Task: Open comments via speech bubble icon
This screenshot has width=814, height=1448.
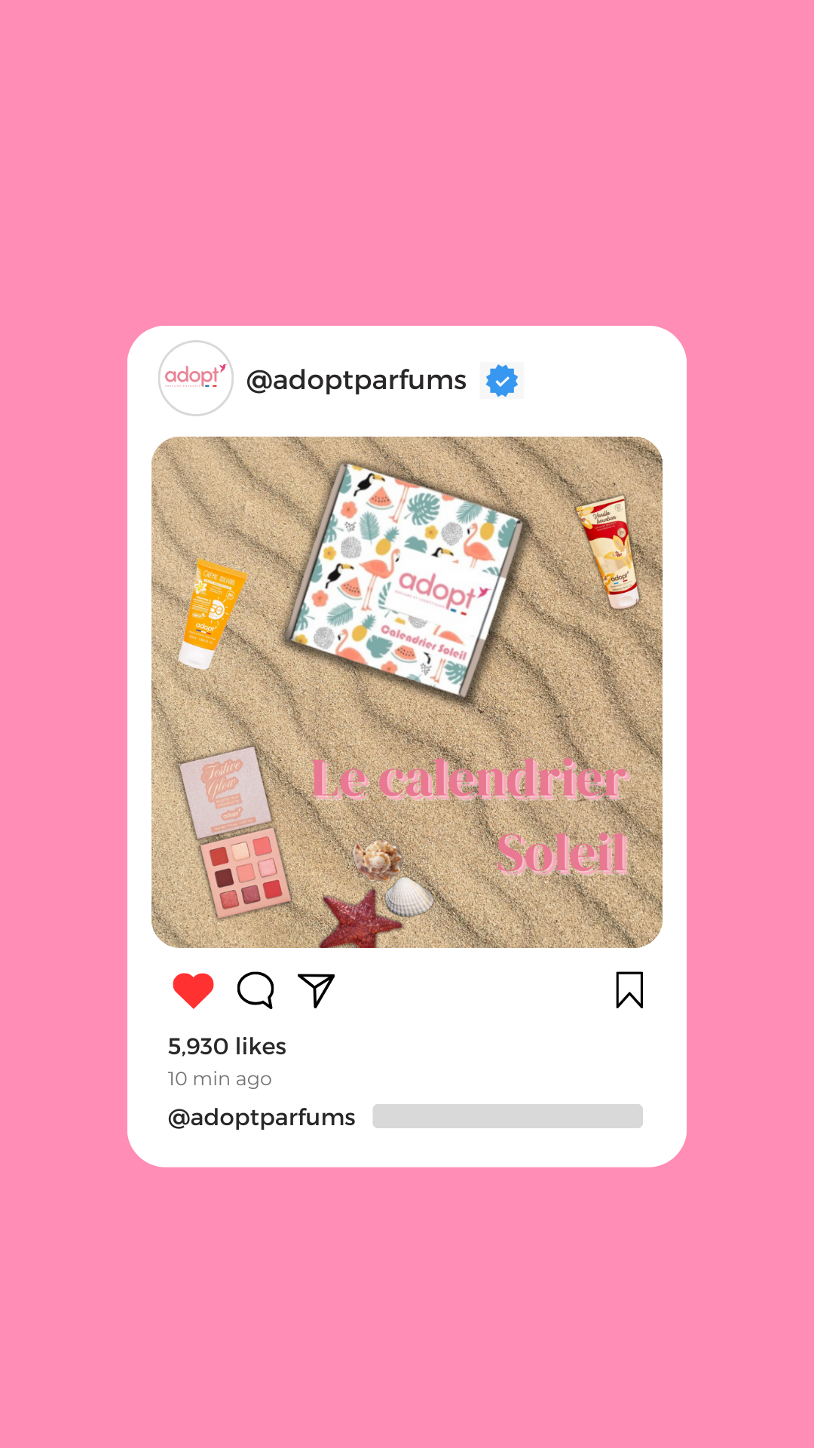Action: click(x=256, y=990)
